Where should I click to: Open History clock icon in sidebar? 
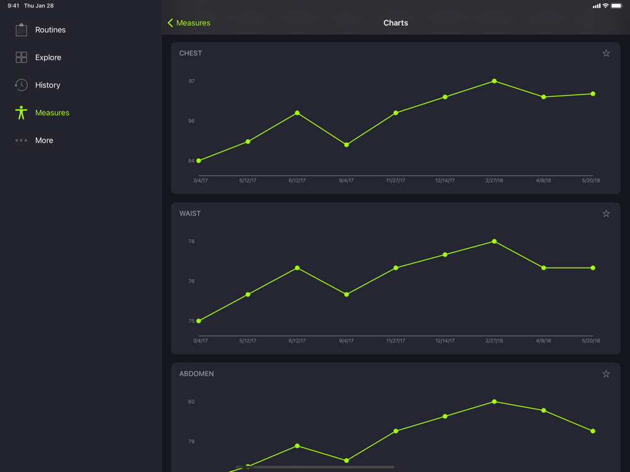(21, 85)
